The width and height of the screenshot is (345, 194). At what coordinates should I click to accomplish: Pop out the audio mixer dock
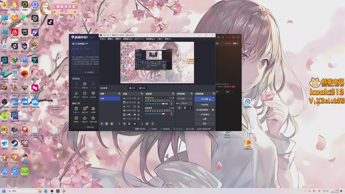point(173,94)
